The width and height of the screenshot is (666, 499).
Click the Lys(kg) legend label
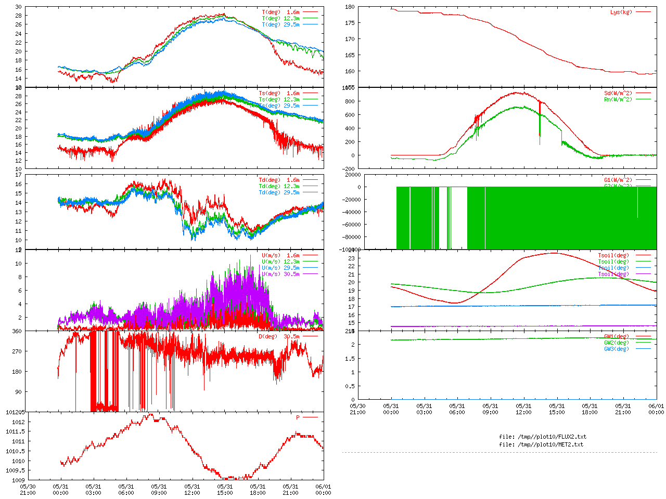(621, 12)
